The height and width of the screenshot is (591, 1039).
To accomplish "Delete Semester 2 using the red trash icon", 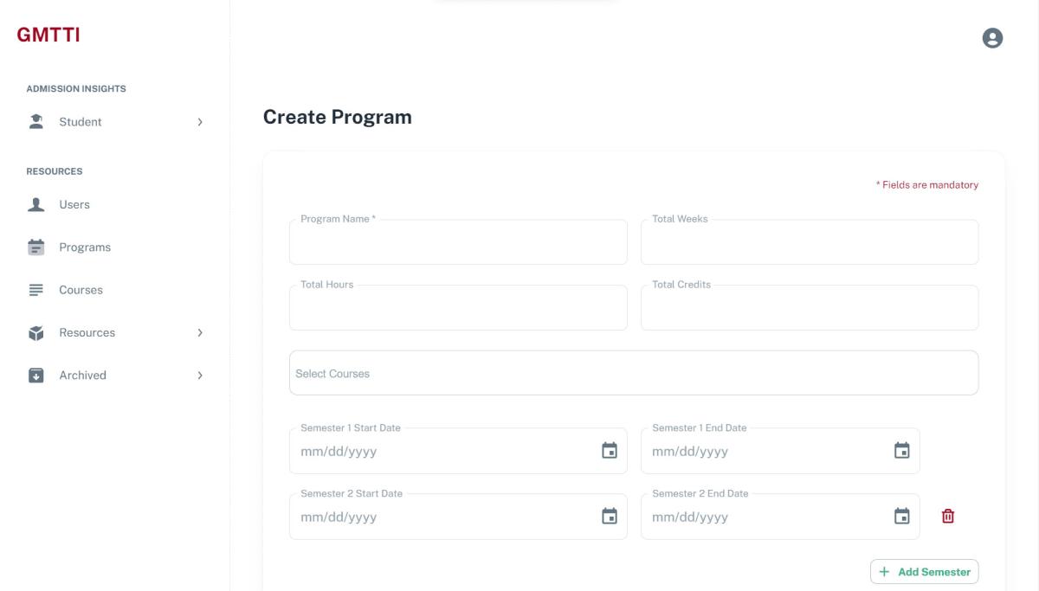I will tap(948, 517).
